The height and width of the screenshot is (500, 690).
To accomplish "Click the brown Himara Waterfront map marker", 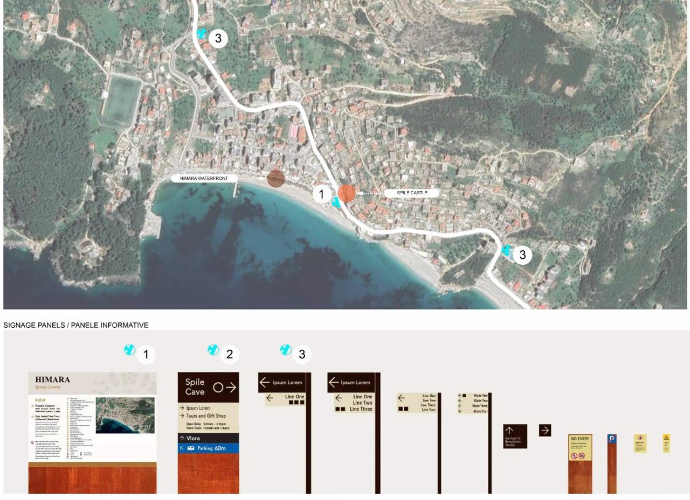I will (x=275, y=179).
